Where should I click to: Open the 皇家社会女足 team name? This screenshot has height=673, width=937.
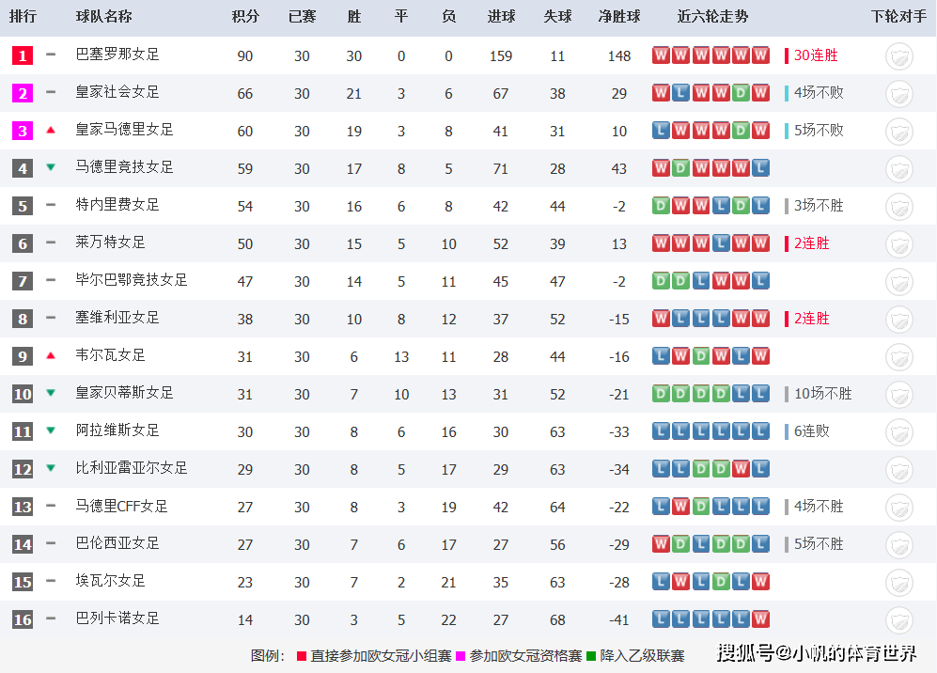point(117,92)
